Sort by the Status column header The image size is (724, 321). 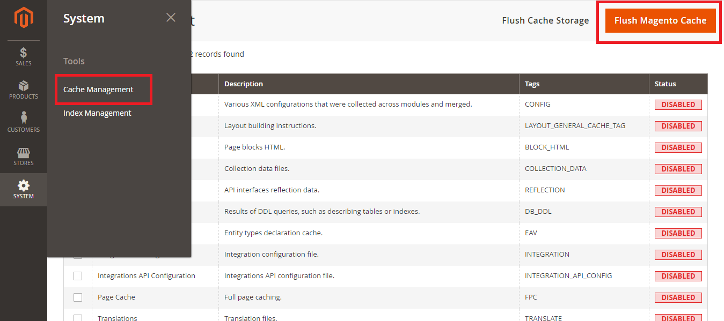(665, 84)
